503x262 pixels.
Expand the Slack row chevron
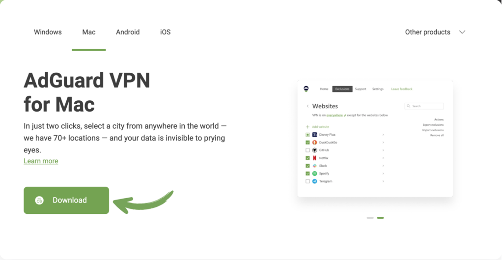(x=383, y=166)
